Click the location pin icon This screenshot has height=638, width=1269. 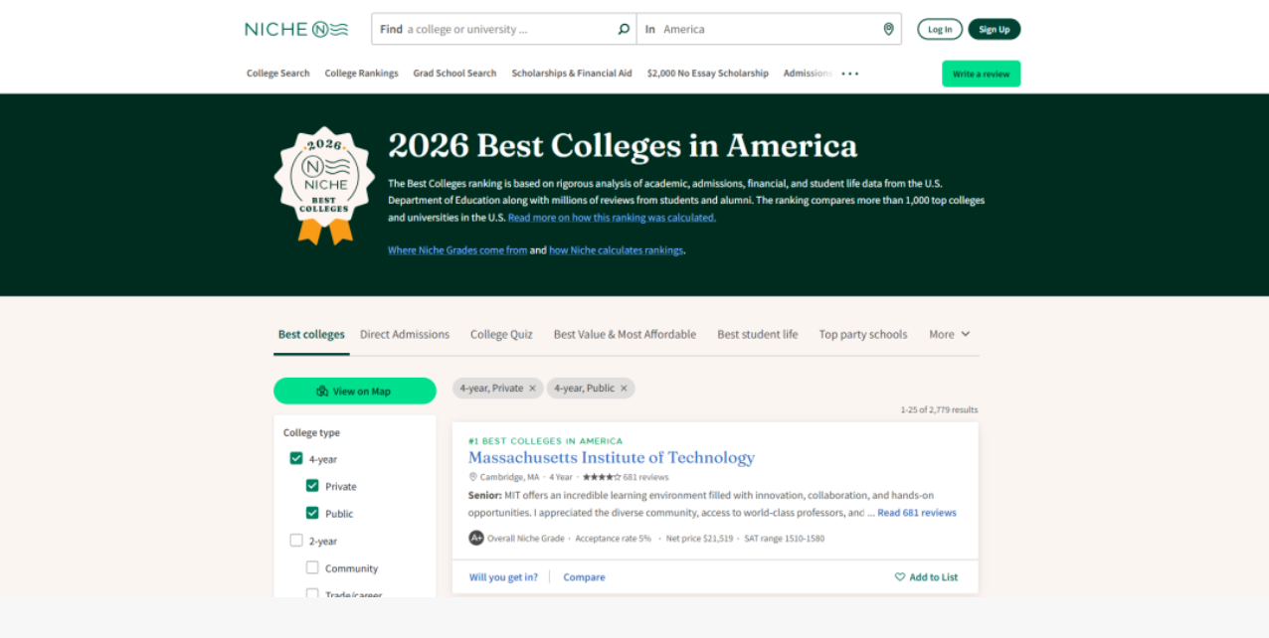[x=888, y=29]
